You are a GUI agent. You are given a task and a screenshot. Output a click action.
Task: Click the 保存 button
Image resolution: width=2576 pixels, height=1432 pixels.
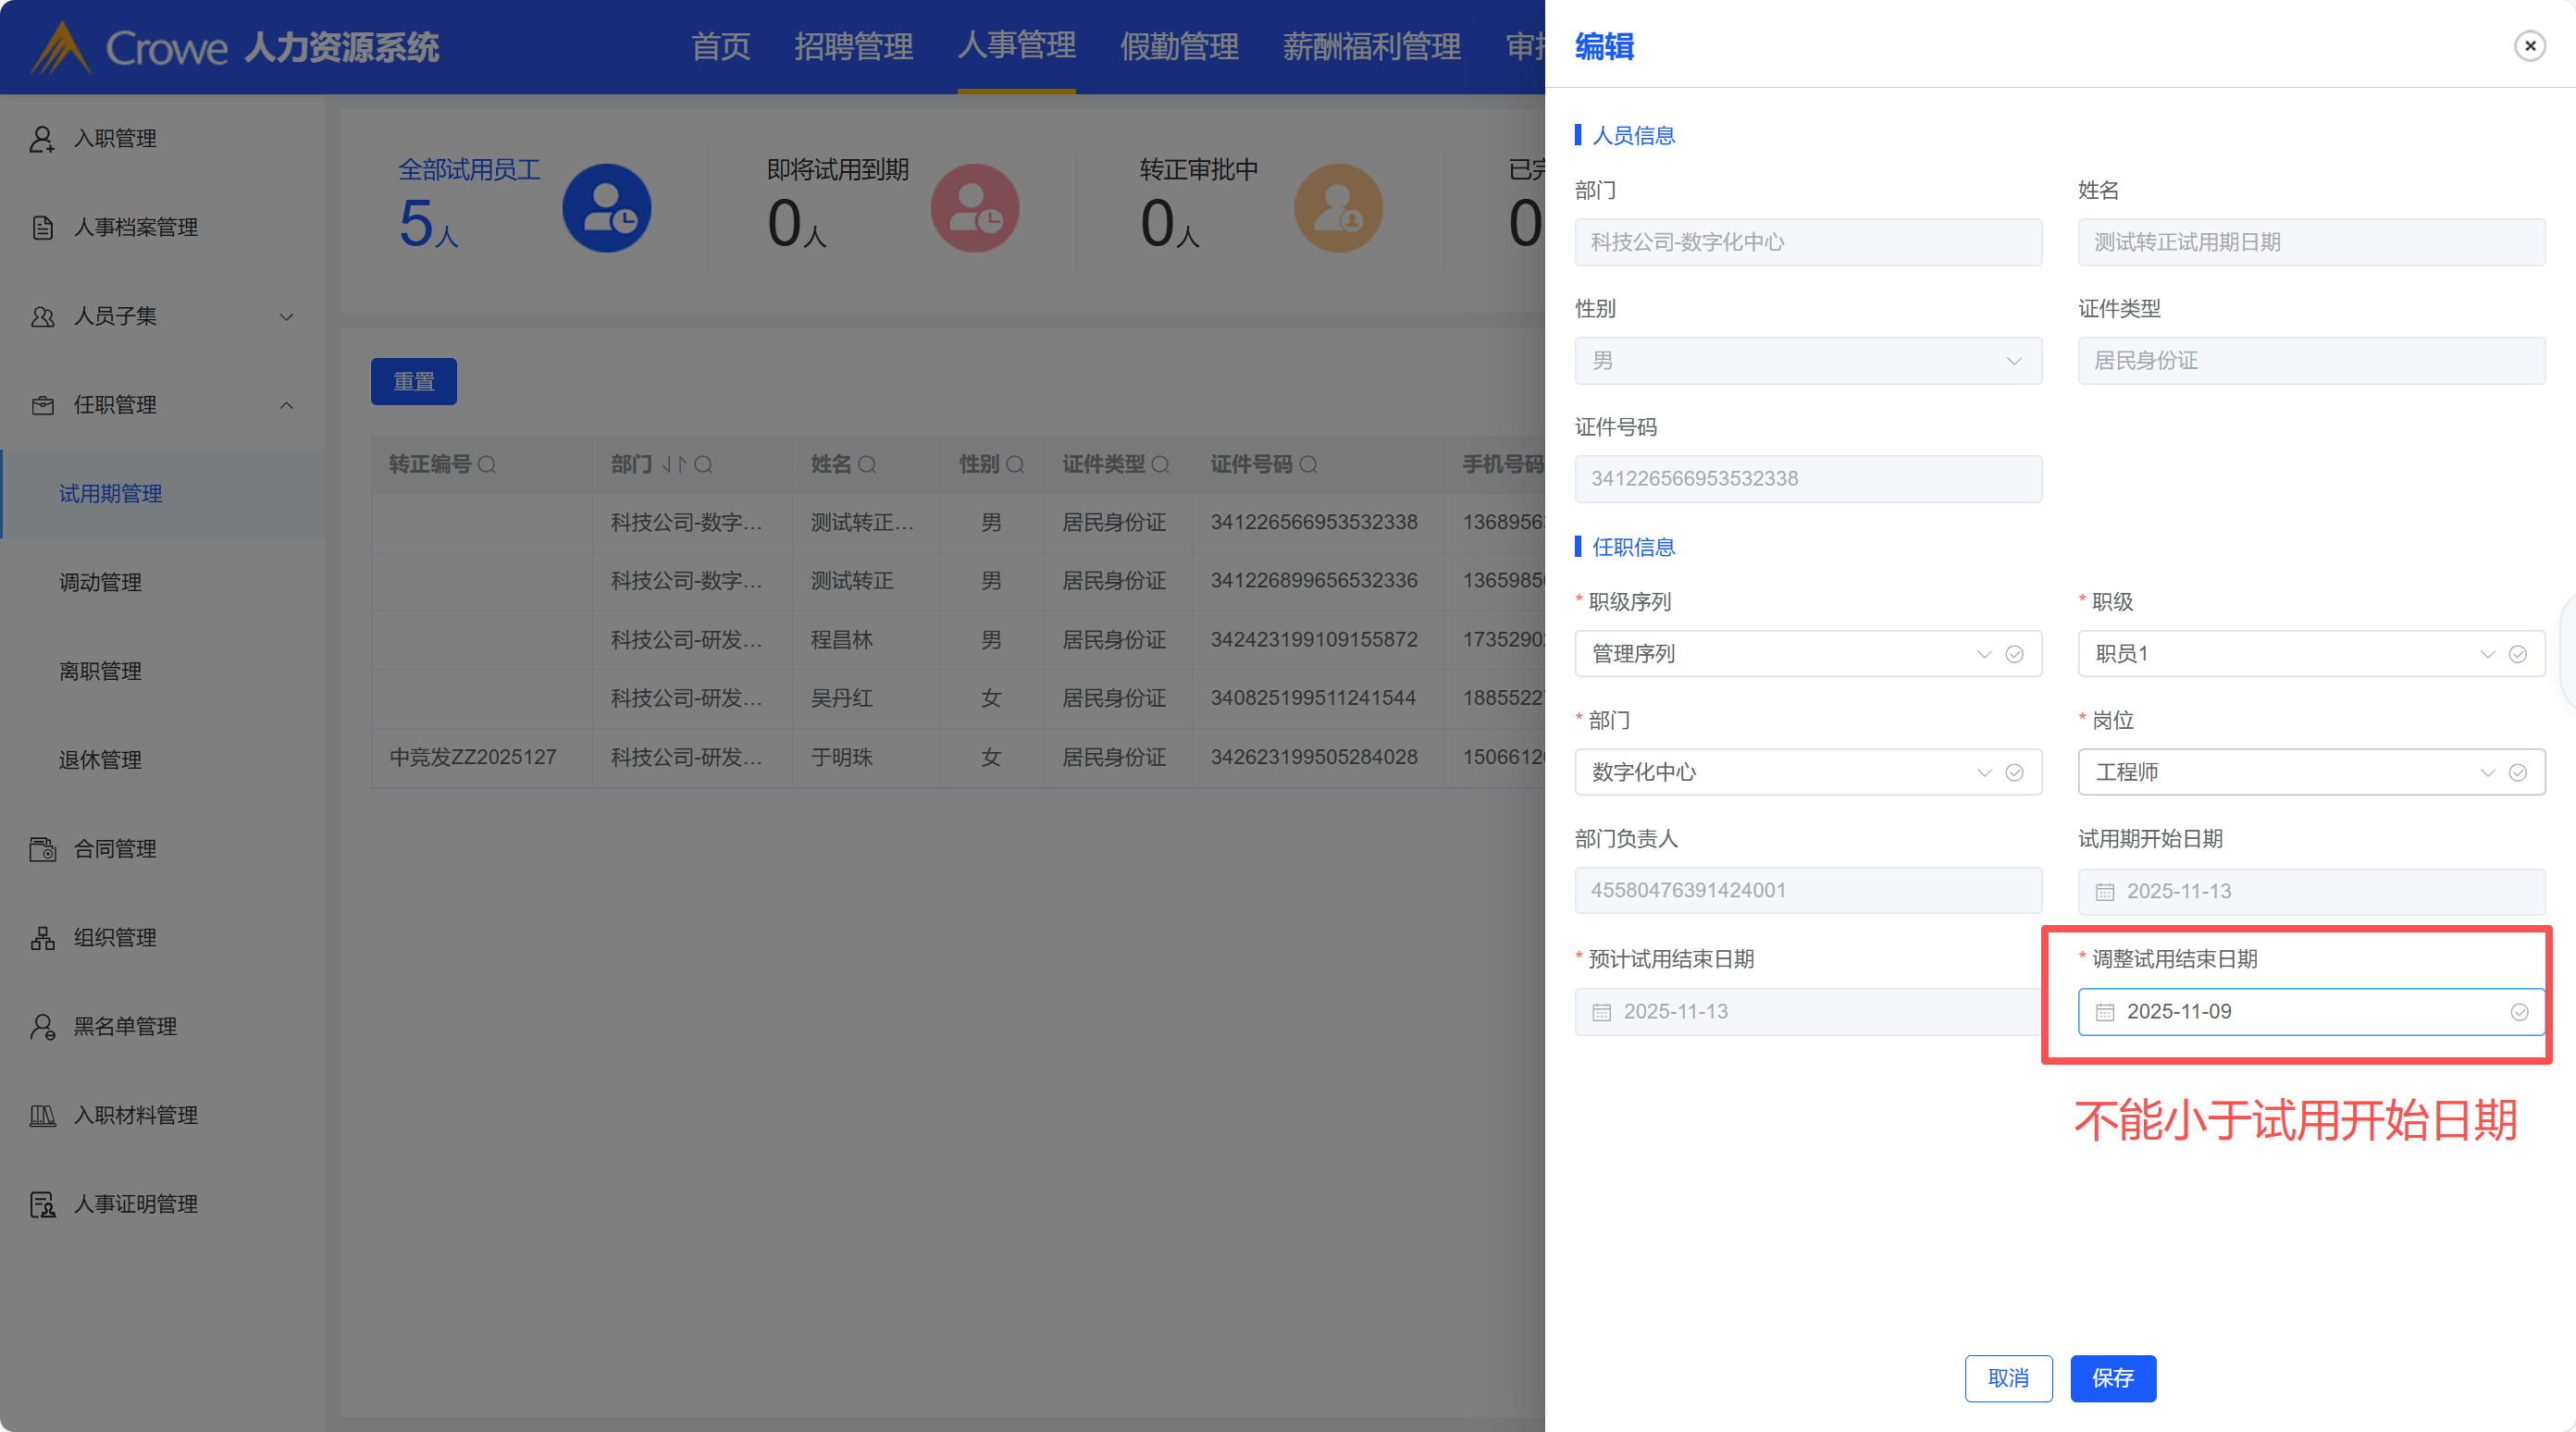pyautogui.click(x=2112, y=1378)
